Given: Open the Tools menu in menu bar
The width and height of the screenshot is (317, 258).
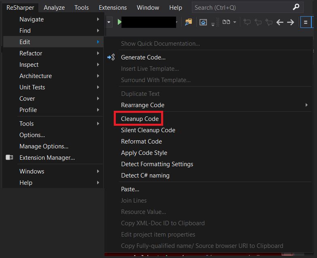Looking at the screenshot, I should point(81,7).
